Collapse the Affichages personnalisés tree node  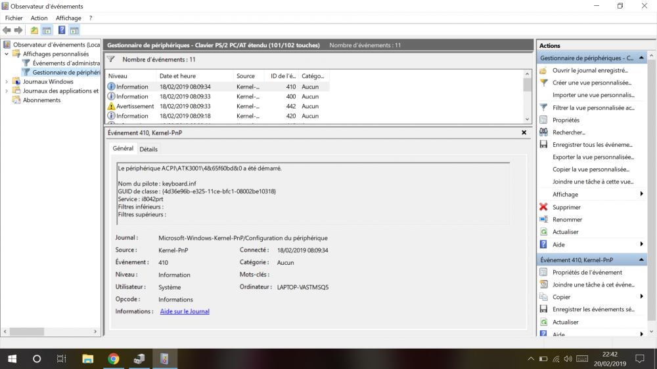(x=7, y=54)
